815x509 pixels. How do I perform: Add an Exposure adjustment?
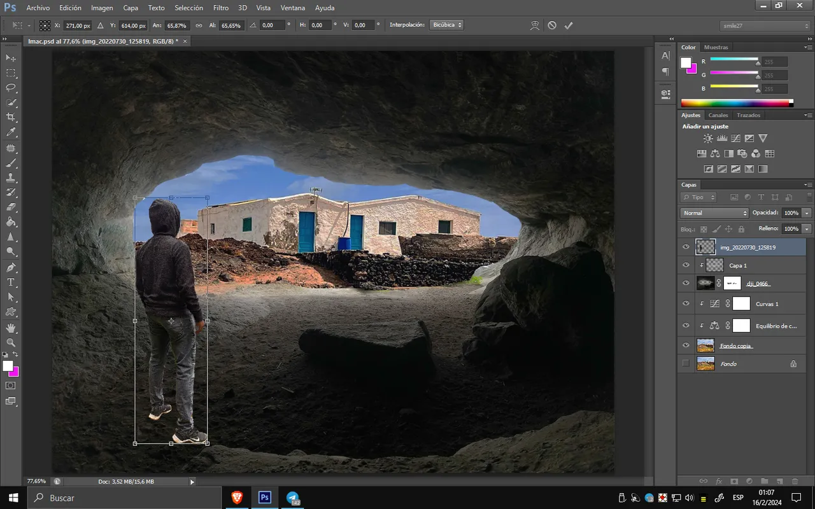[749, 138]
